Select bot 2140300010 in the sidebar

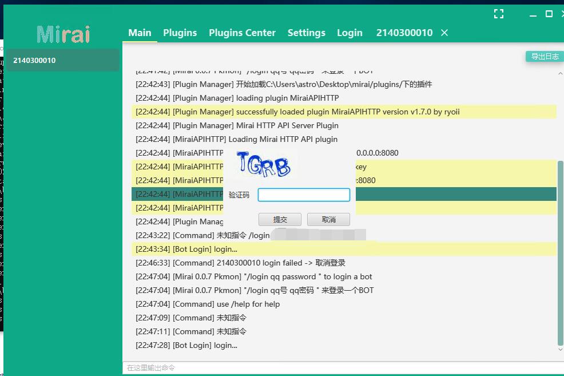tap(63, 60)
